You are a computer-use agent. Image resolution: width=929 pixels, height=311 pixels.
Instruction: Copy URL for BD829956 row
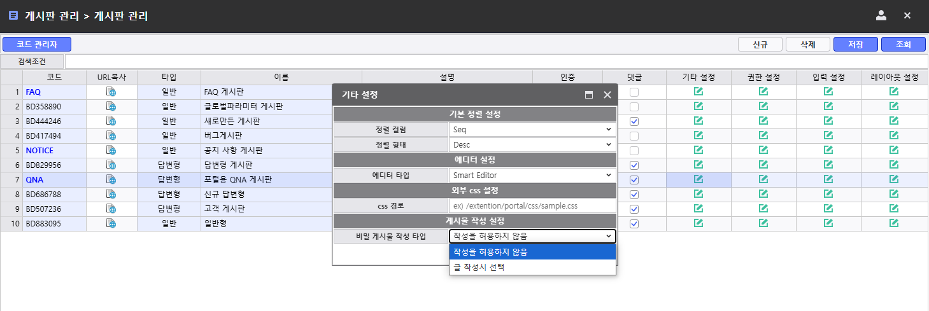[111, 165]
